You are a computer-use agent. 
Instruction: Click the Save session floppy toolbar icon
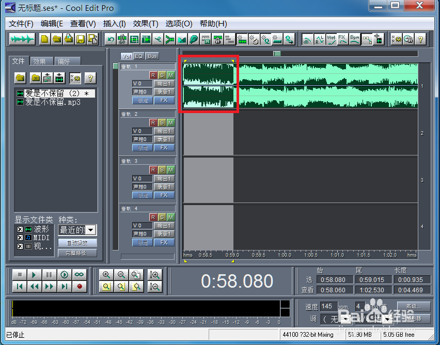click(81, 39)
